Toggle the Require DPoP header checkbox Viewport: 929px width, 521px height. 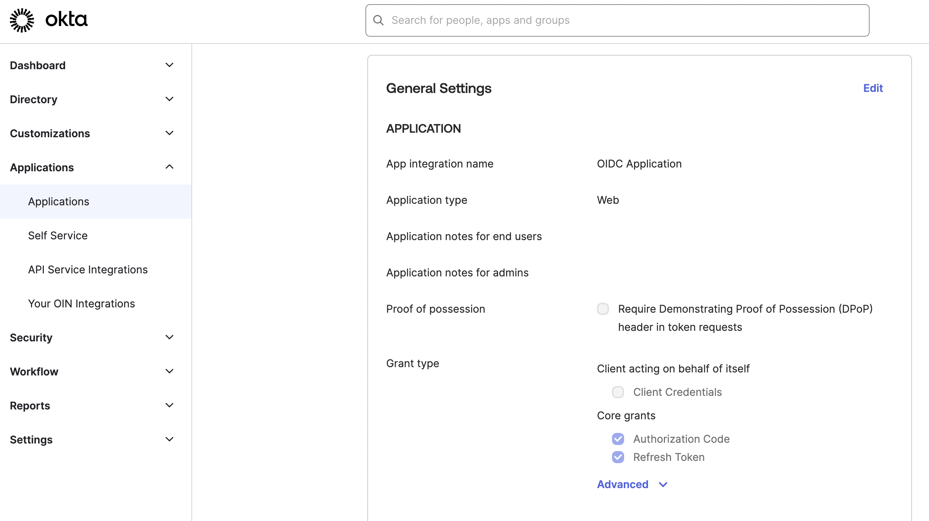coord(603,309)
